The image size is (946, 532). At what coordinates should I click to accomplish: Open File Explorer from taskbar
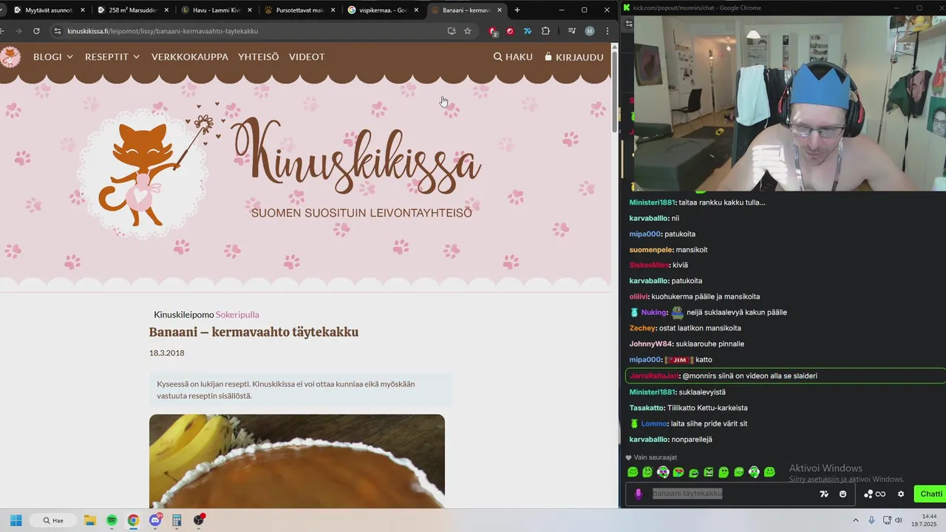pyautogui.click(x=90, y=520)
